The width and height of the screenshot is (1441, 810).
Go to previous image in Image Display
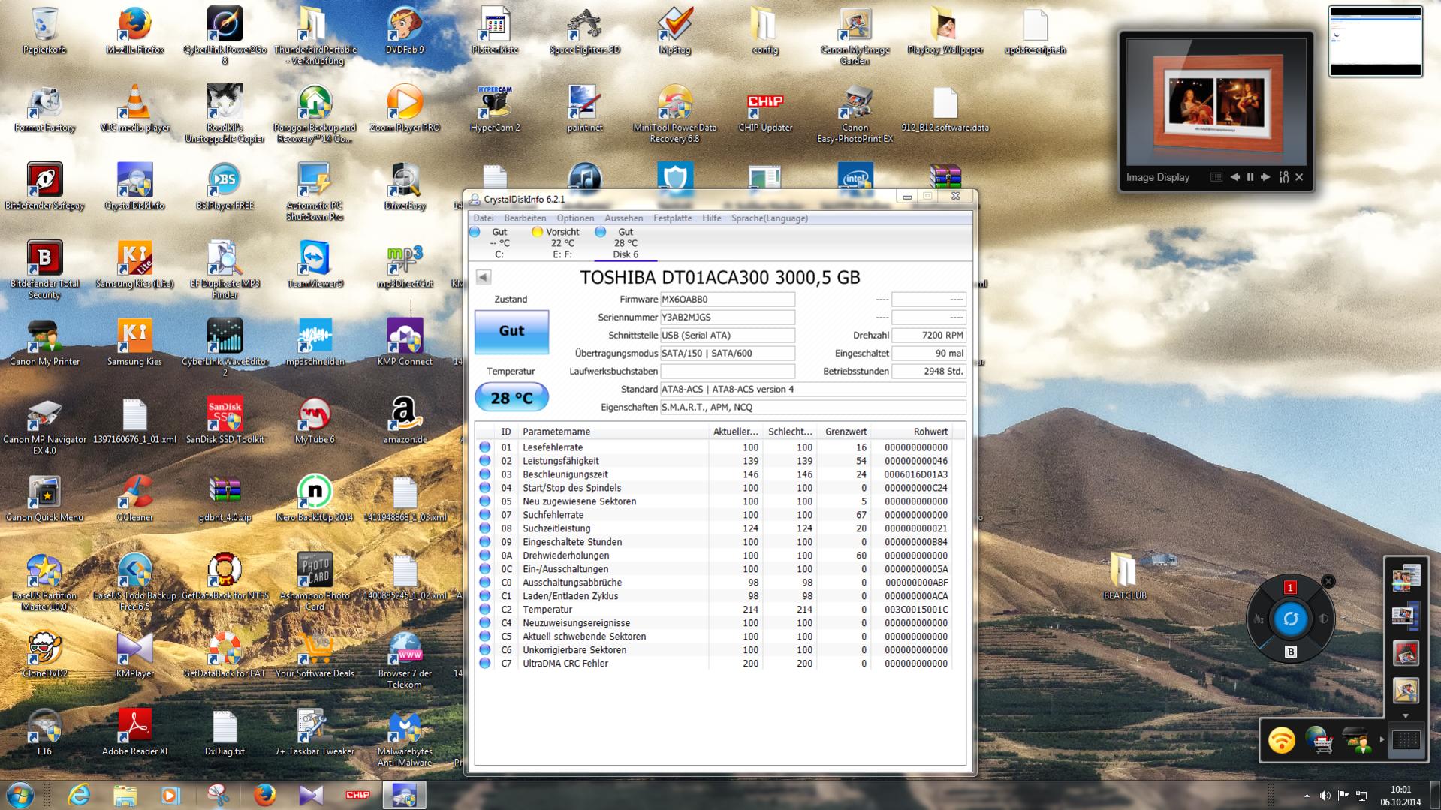1234,177
